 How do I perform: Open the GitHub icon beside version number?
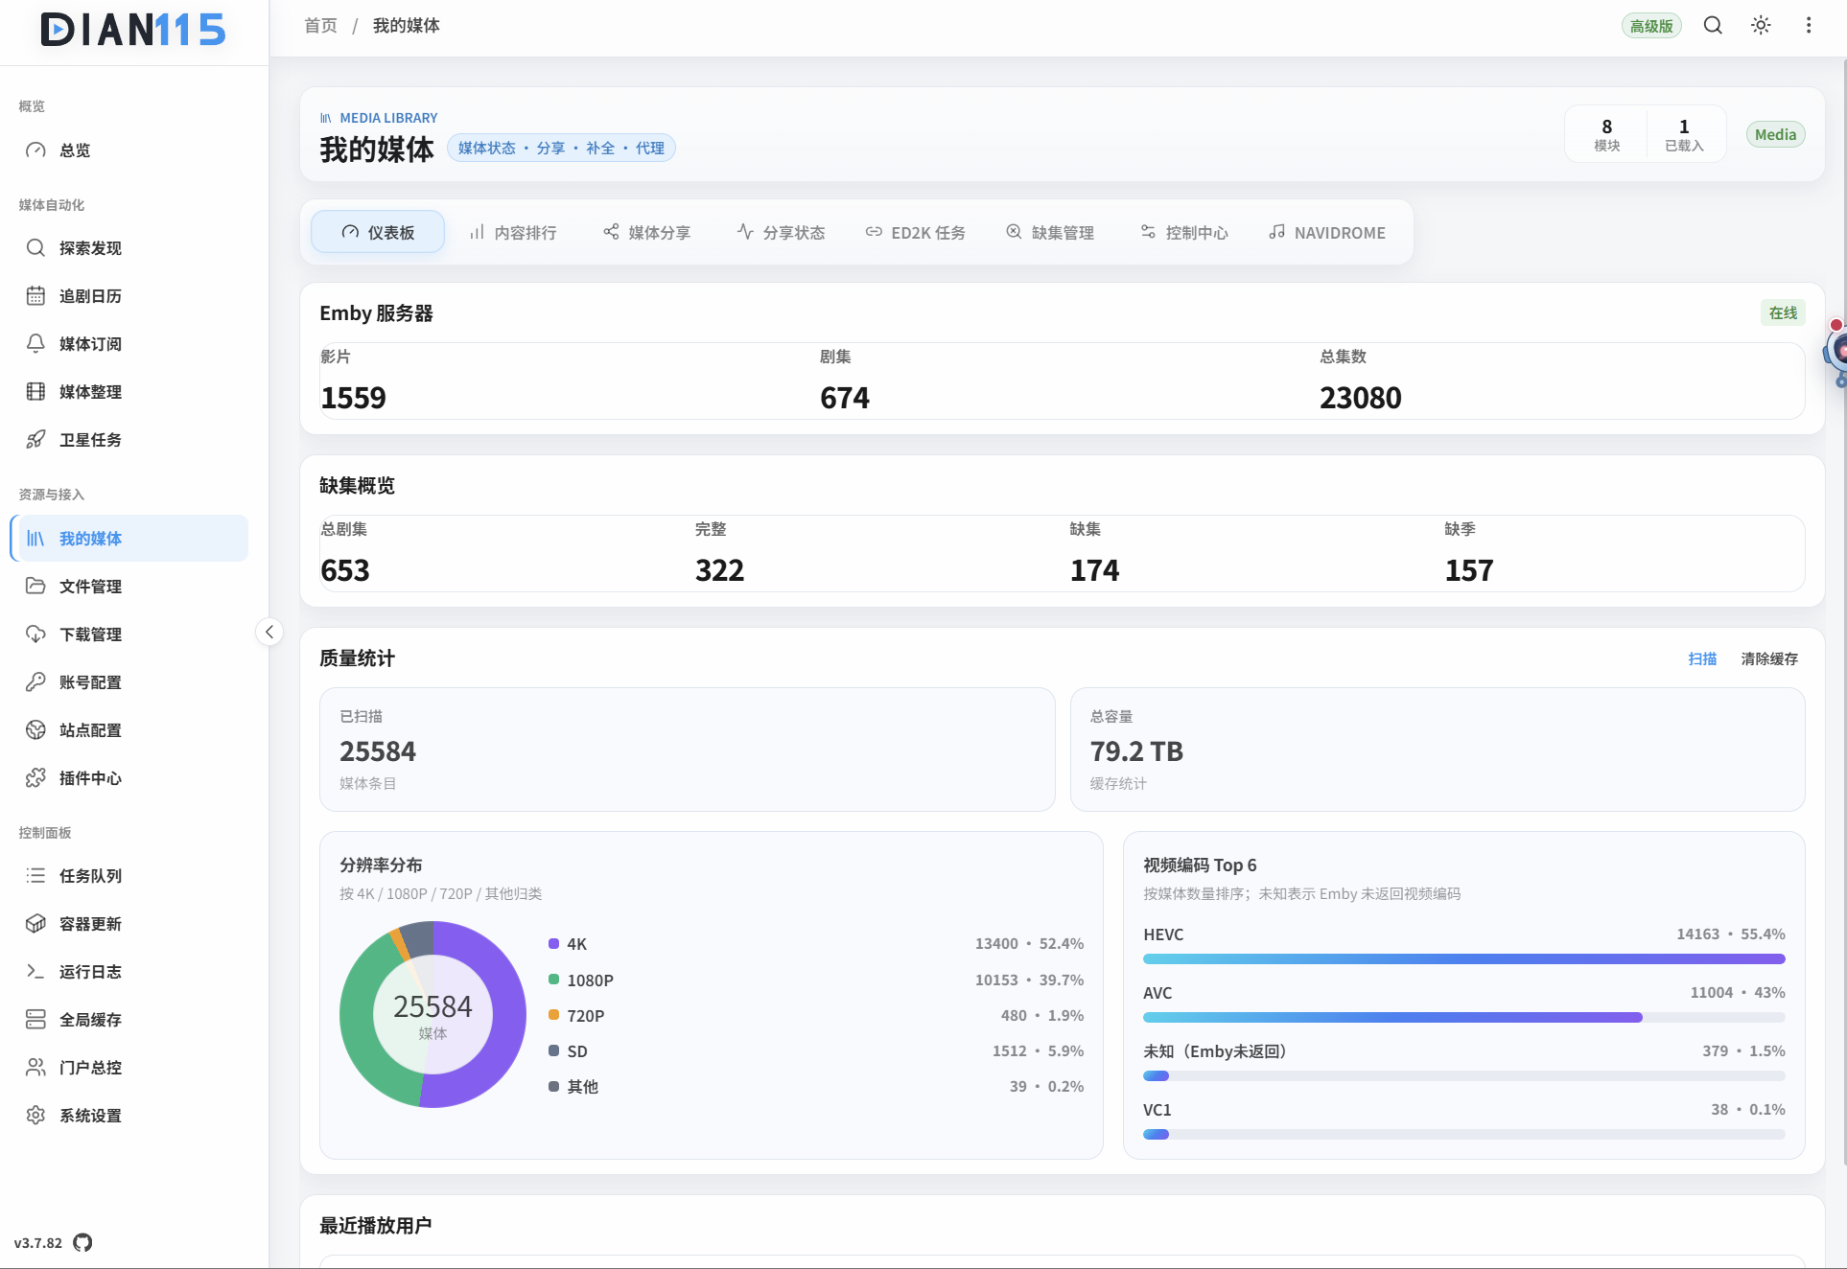point(83,1243)
